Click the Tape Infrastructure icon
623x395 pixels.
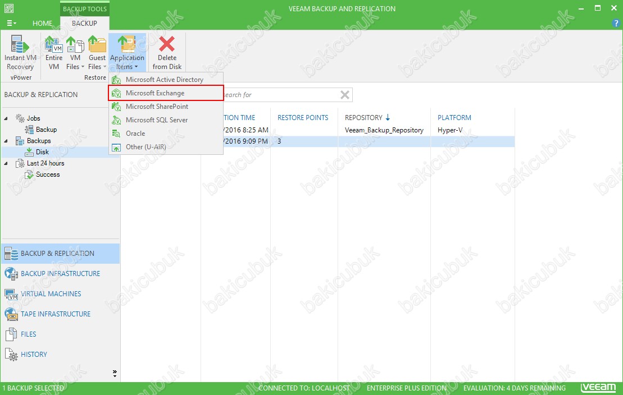[x=11, y=314]
